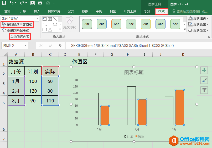Click the 告诉我您想要做什么 search box

(190, 12)
